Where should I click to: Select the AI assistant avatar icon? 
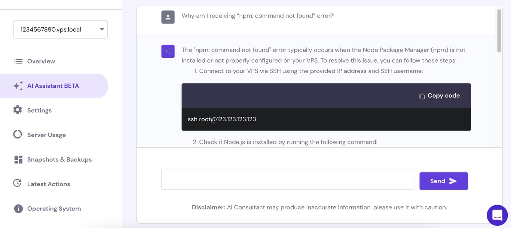point(168,51)
